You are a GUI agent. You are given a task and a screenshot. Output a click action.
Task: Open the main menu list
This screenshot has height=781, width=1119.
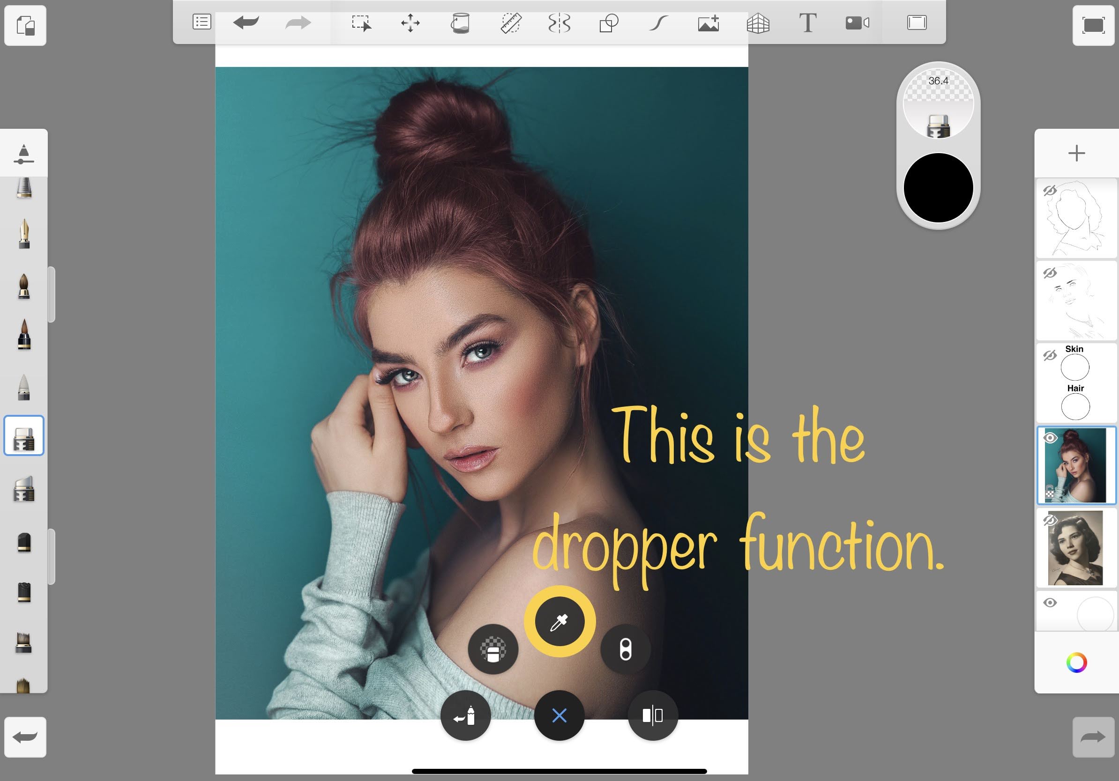(201, 22)
